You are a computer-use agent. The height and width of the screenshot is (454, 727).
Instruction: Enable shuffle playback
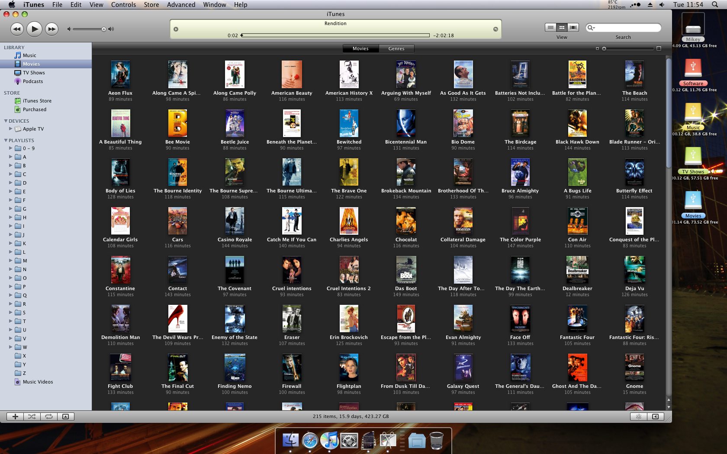(32, 416)
